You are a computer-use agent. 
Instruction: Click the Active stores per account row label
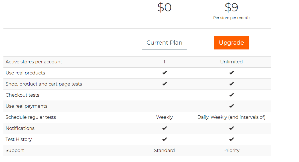[x=34, y=62]
